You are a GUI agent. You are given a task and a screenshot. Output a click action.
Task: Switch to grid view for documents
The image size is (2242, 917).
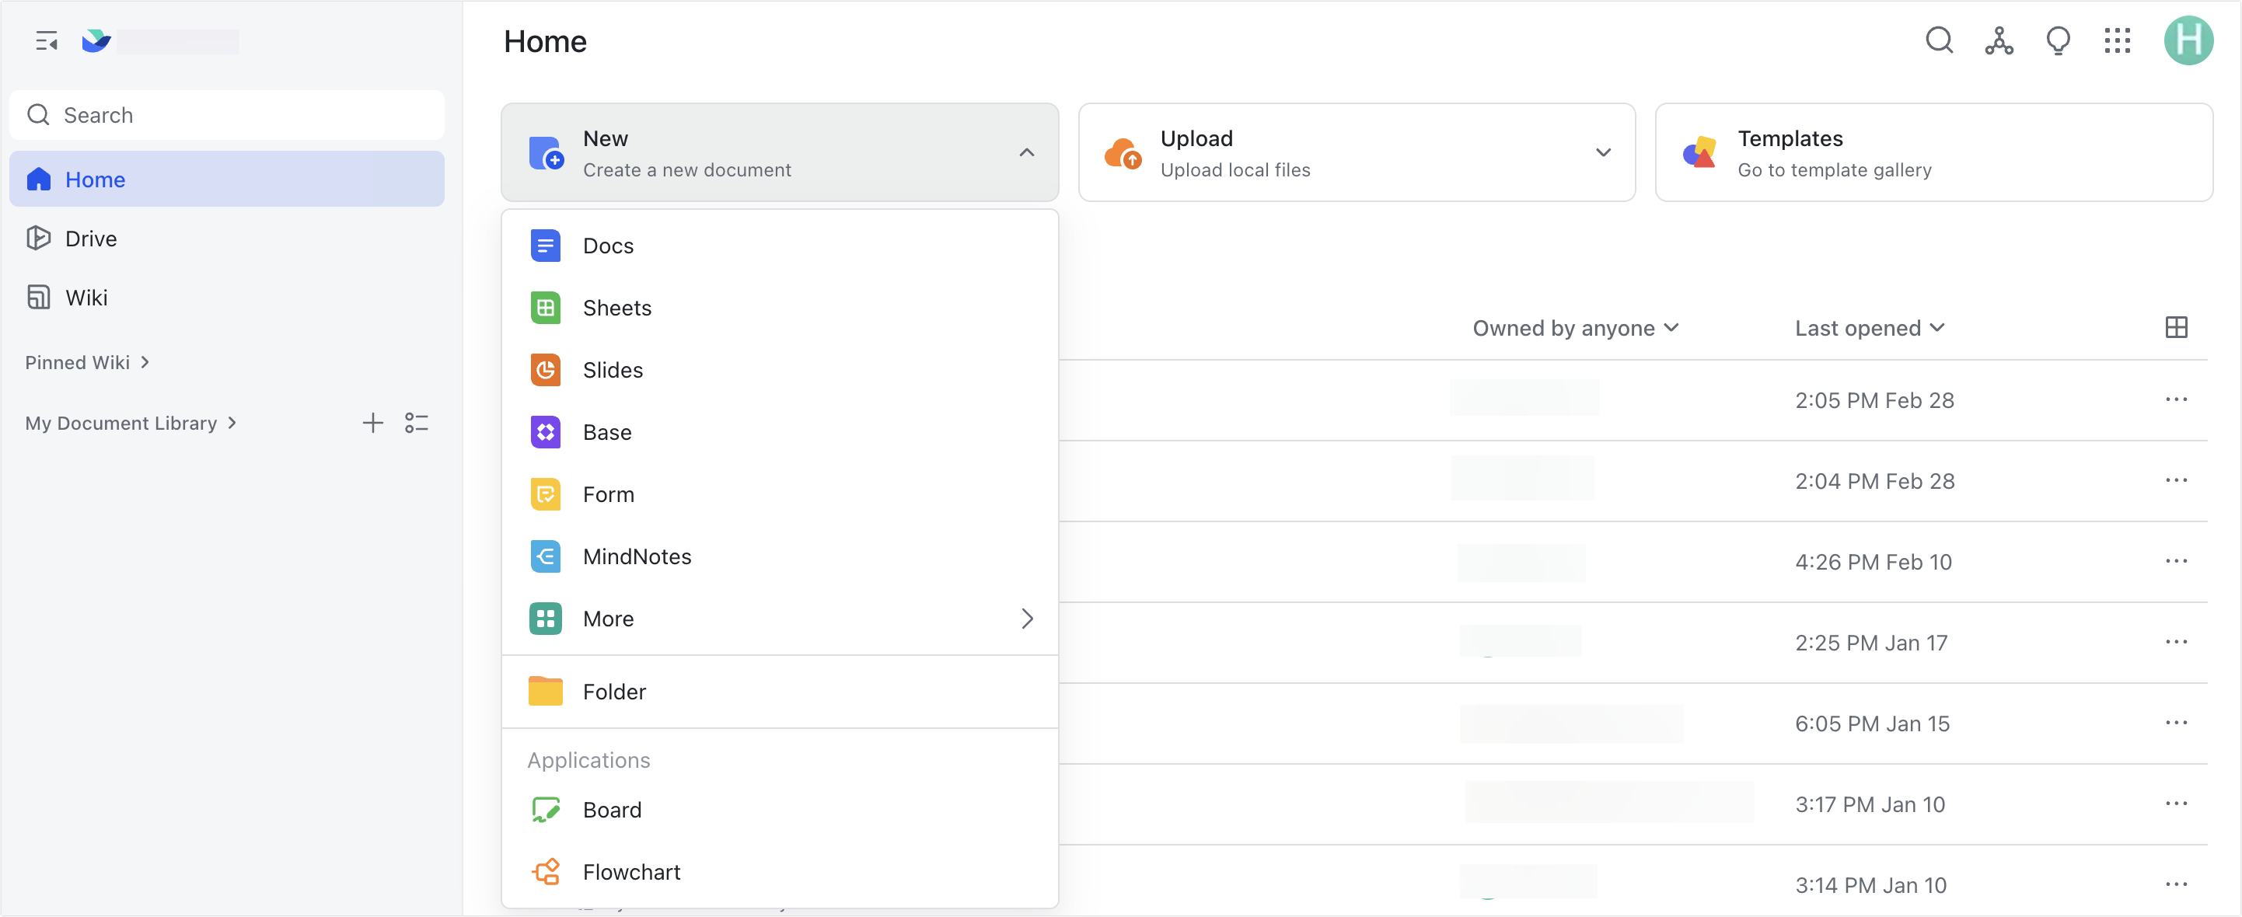click(2177, 327)
